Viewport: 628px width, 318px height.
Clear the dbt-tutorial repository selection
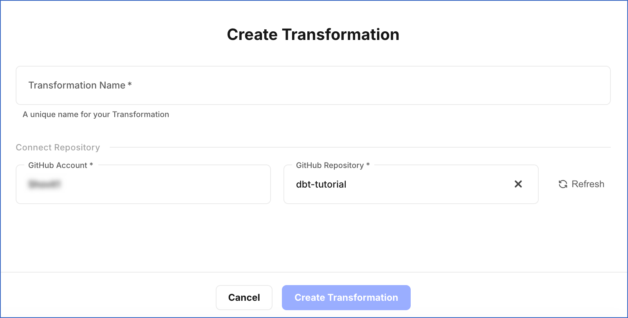coord(518,184)
